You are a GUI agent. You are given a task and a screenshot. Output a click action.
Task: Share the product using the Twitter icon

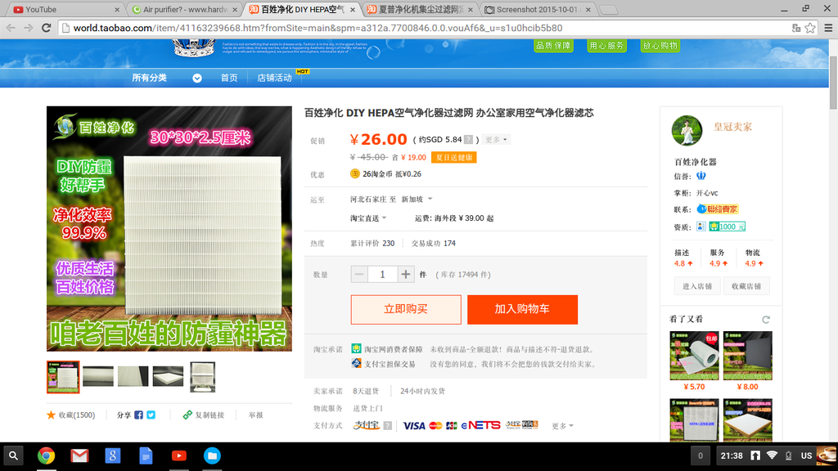click(151, 415)
